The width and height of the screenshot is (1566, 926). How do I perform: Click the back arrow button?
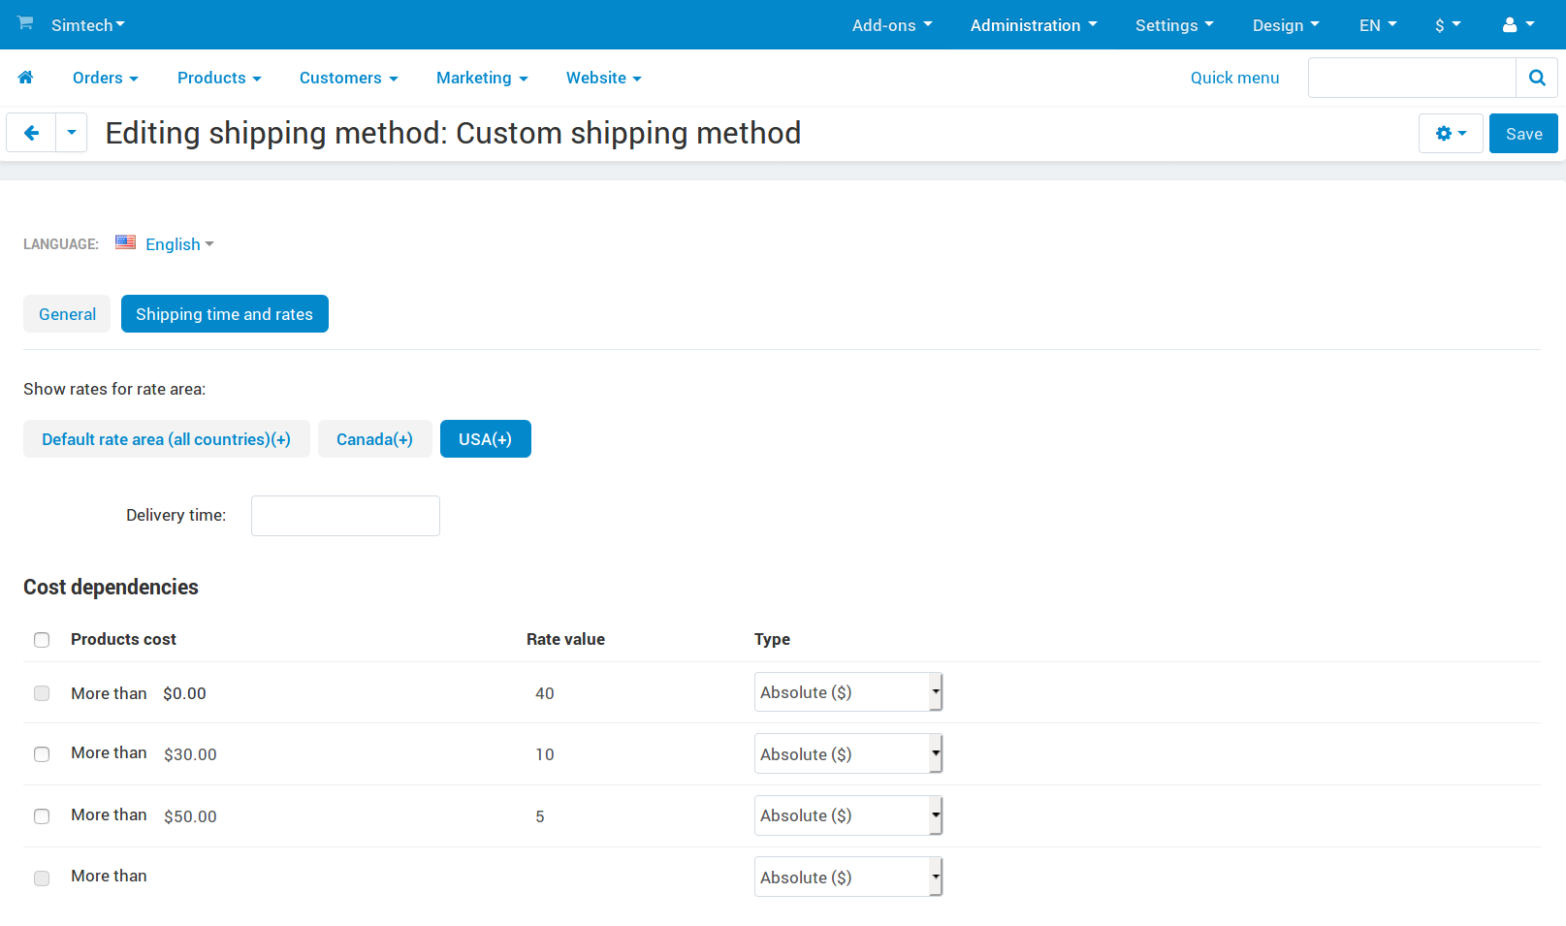point(31,133)
